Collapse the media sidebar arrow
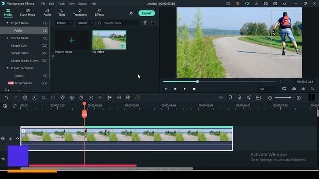The width and height of the screenshot is (319, 179). tap(53, 56)
